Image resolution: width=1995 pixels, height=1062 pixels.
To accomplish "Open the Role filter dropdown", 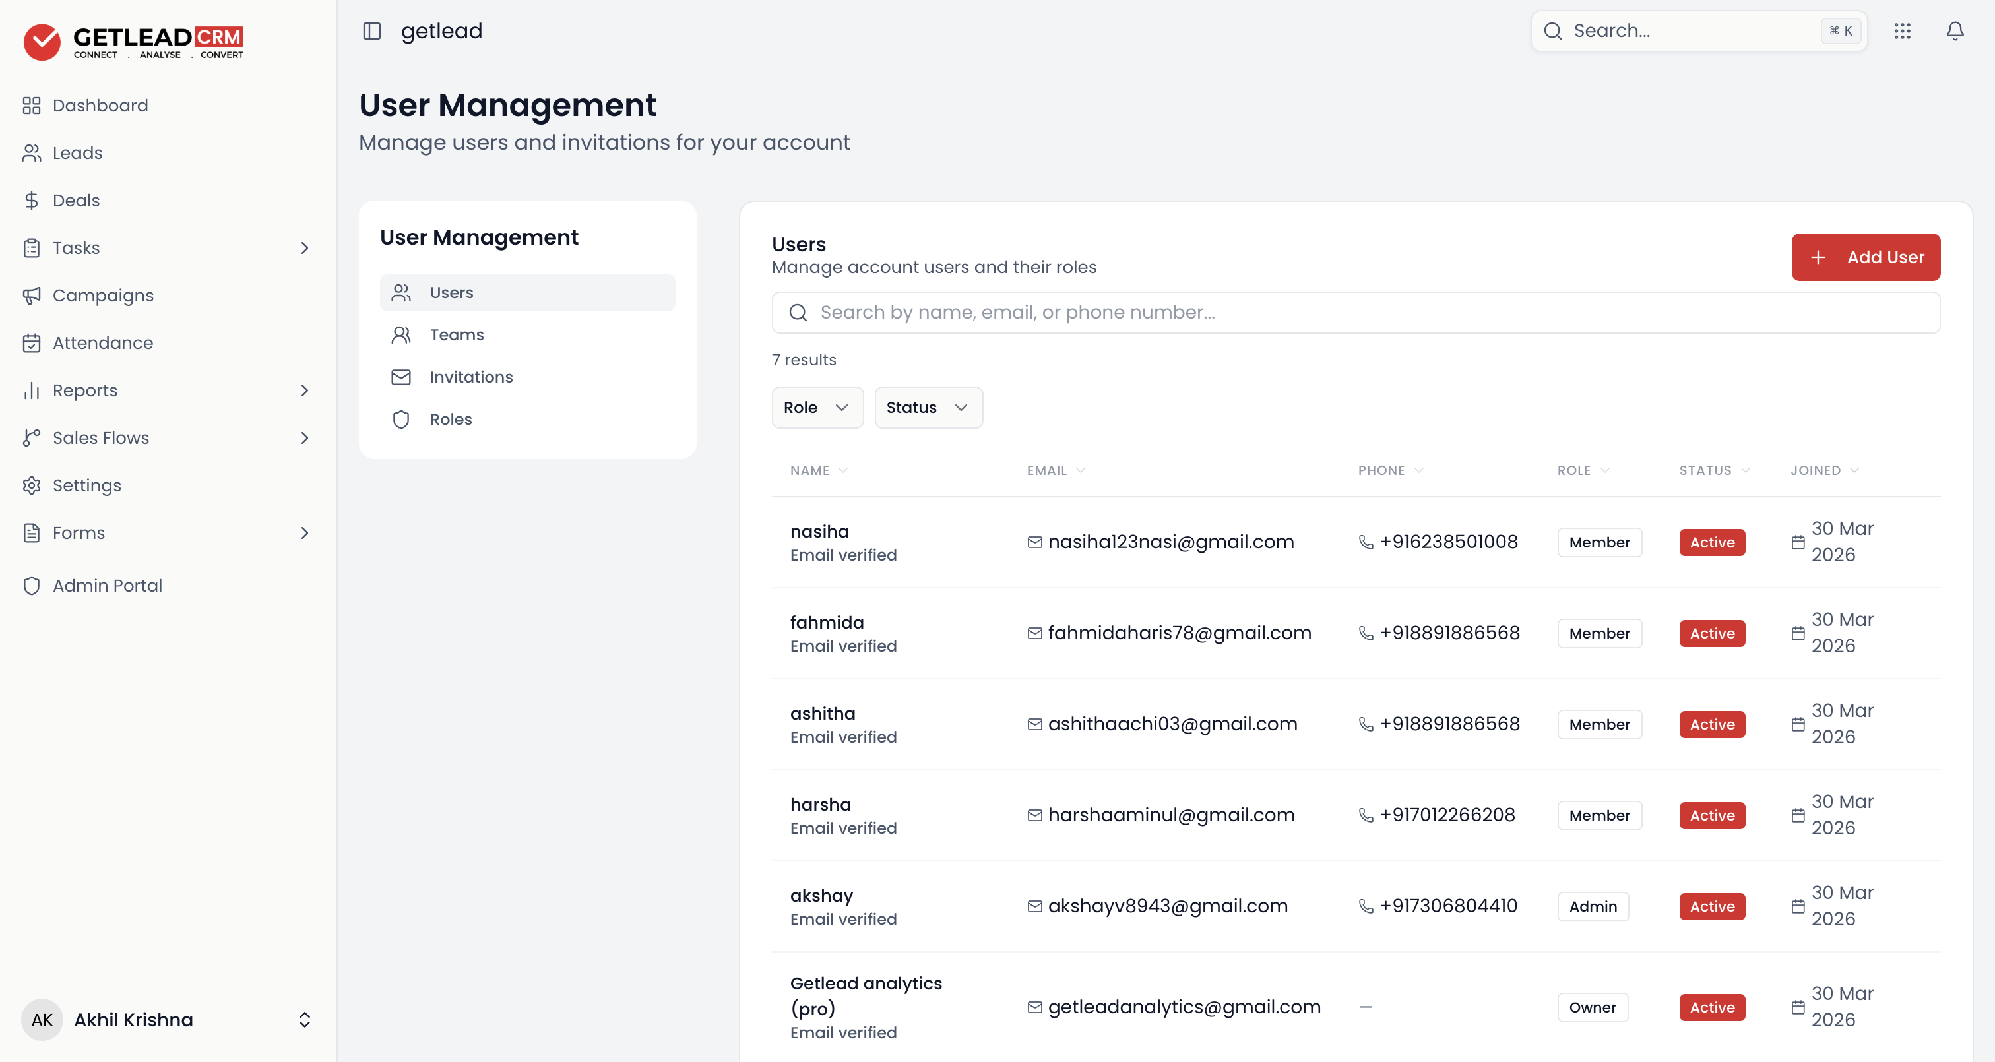I will tap(817, 408).
